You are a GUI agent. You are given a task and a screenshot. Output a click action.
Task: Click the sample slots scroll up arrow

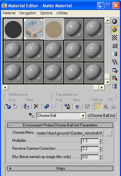(107, 21)
